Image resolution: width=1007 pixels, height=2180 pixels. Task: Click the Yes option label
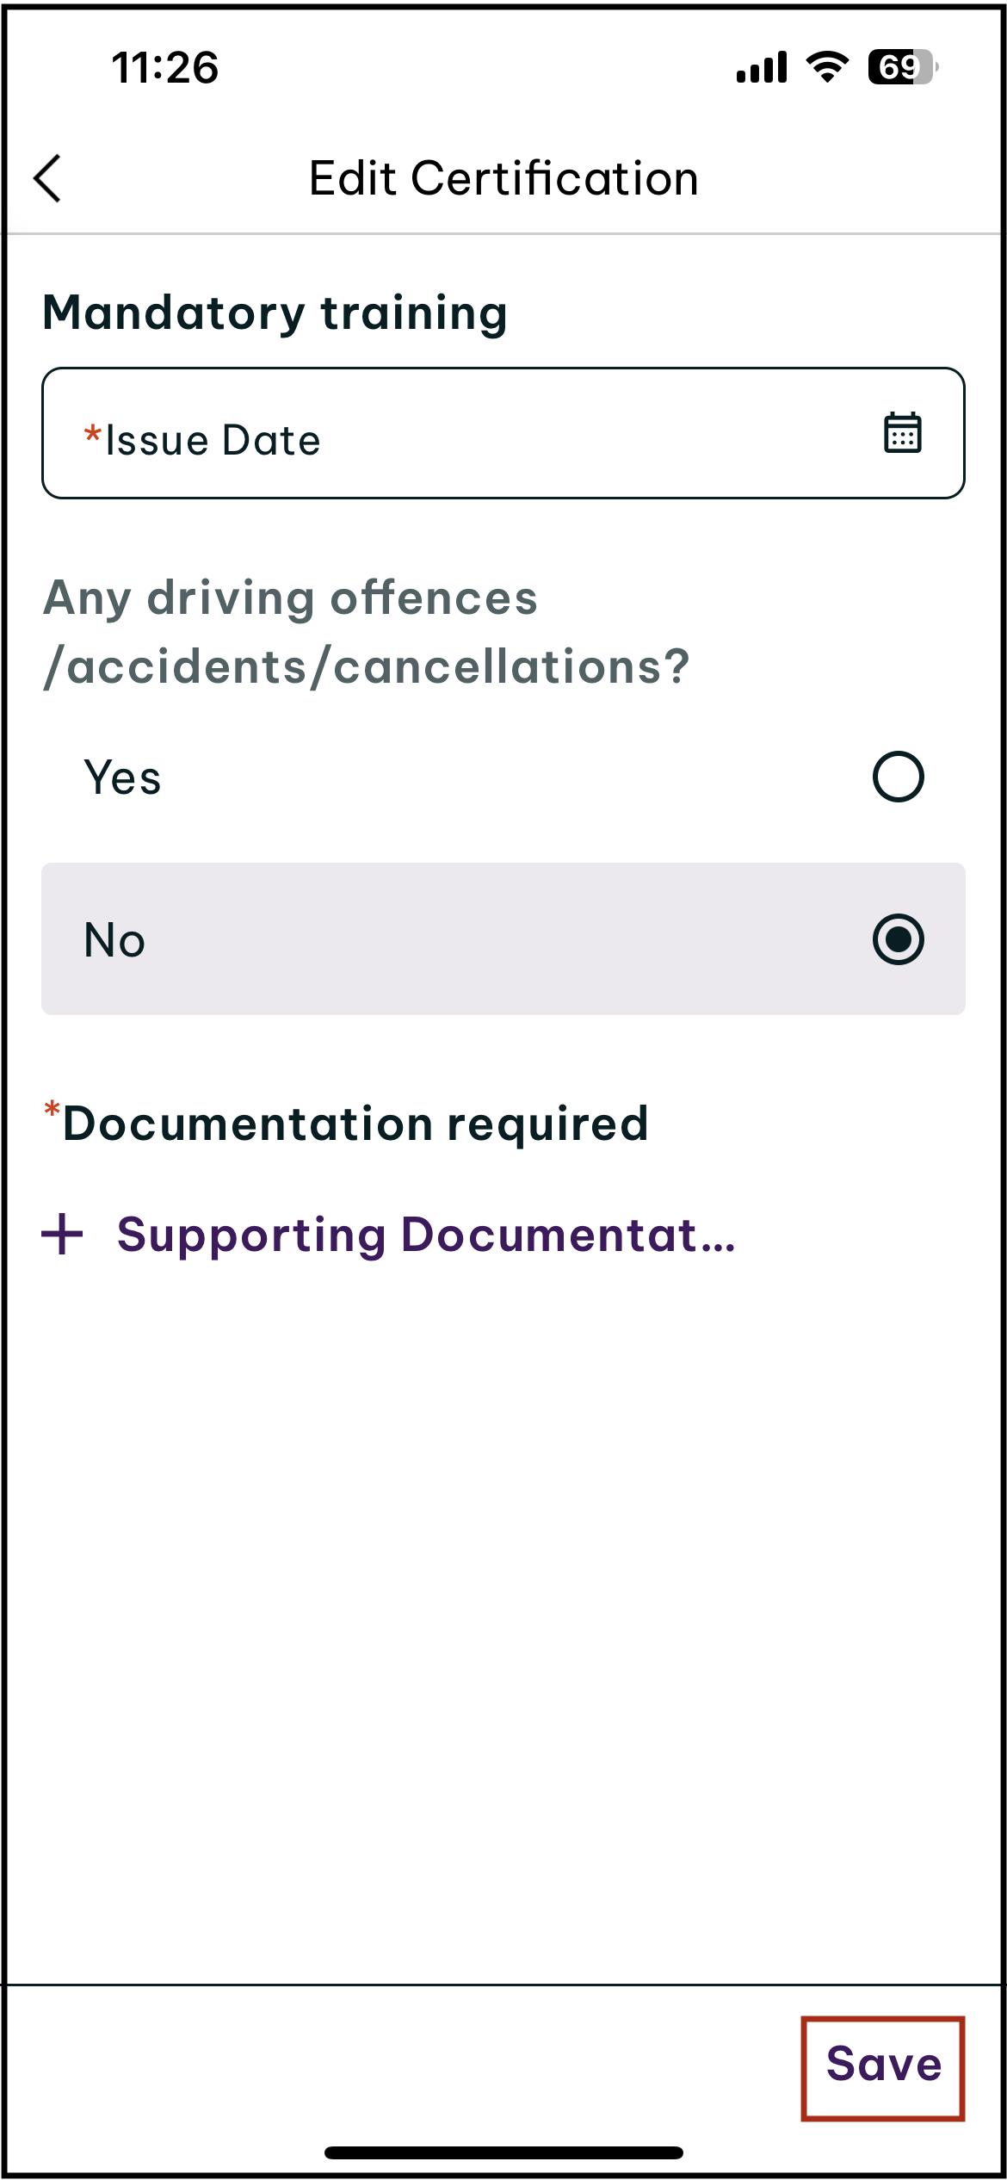(x=122, y=778)
